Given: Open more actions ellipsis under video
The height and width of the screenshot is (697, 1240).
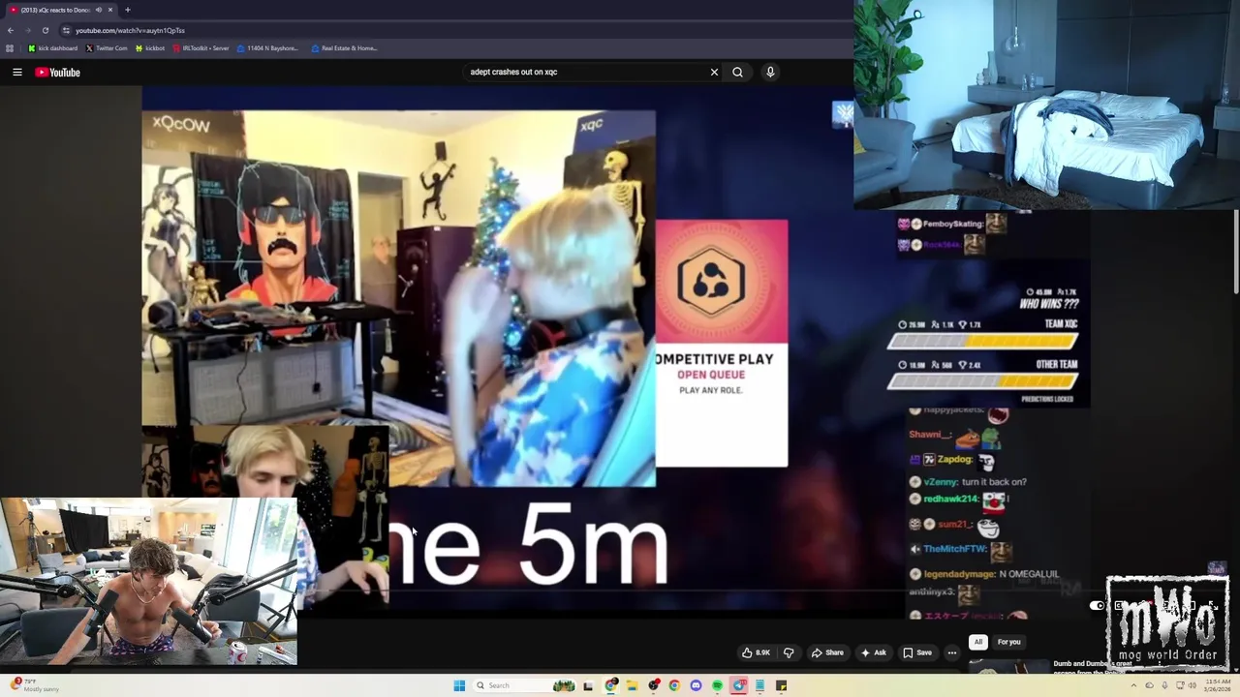Looking at the screenshot, I should pyautogui.click(x=951, y=652).
